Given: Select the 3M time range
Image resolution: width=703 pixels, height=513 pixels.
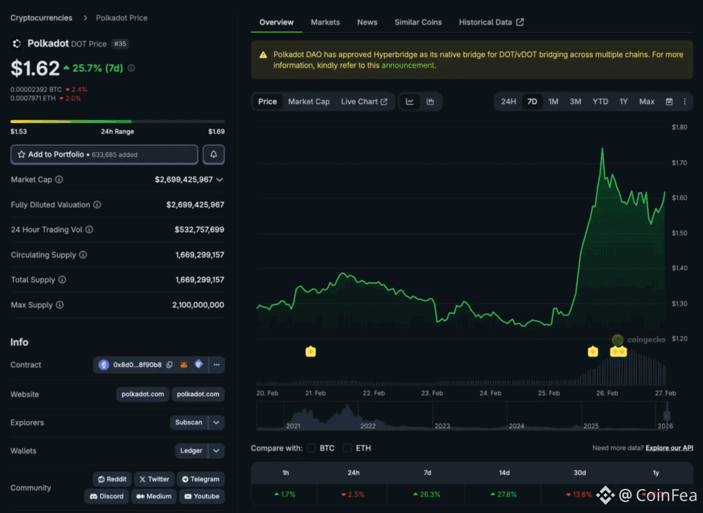Looking at the screenshot, I should pyautogui.click(x=575, y=102).
